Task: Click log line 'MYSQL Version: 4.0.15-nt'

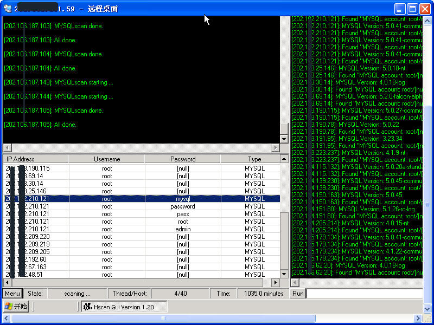Action: click(350, 223)
